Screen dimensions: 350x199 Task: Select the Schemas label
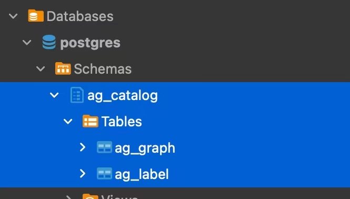click(x=103, y=69)
